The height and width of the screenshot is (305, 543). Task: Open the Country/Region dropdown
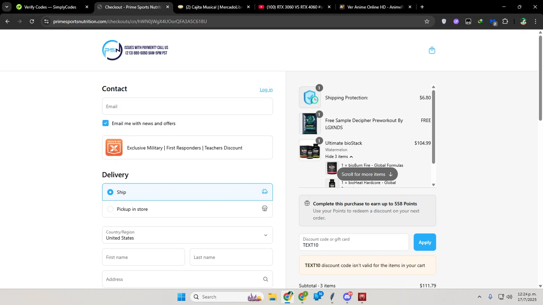(x=188, y=235)
